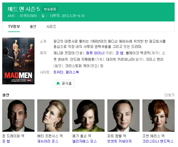Click director name 제니퍼 겟징어
178x147 pixels.
click(x=64, y=53)
